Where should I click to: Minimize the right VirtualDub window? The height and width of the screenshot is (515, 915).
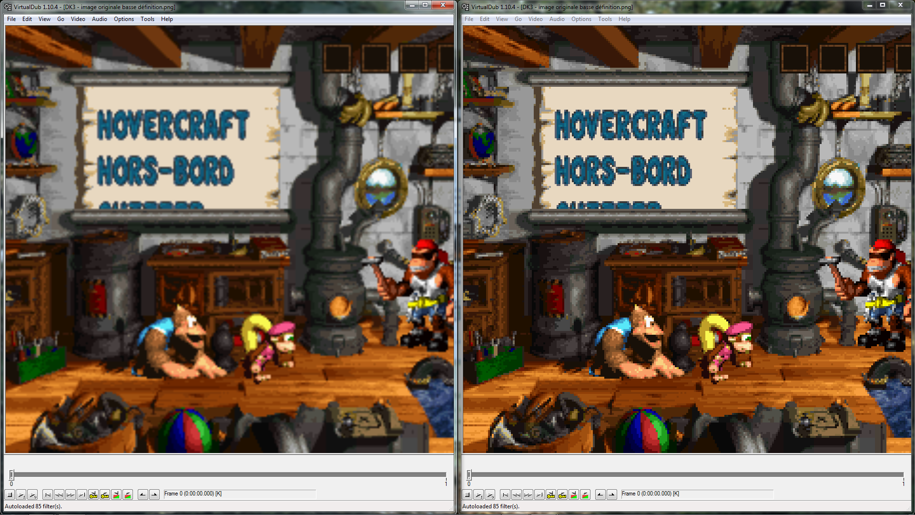point(869,5)
